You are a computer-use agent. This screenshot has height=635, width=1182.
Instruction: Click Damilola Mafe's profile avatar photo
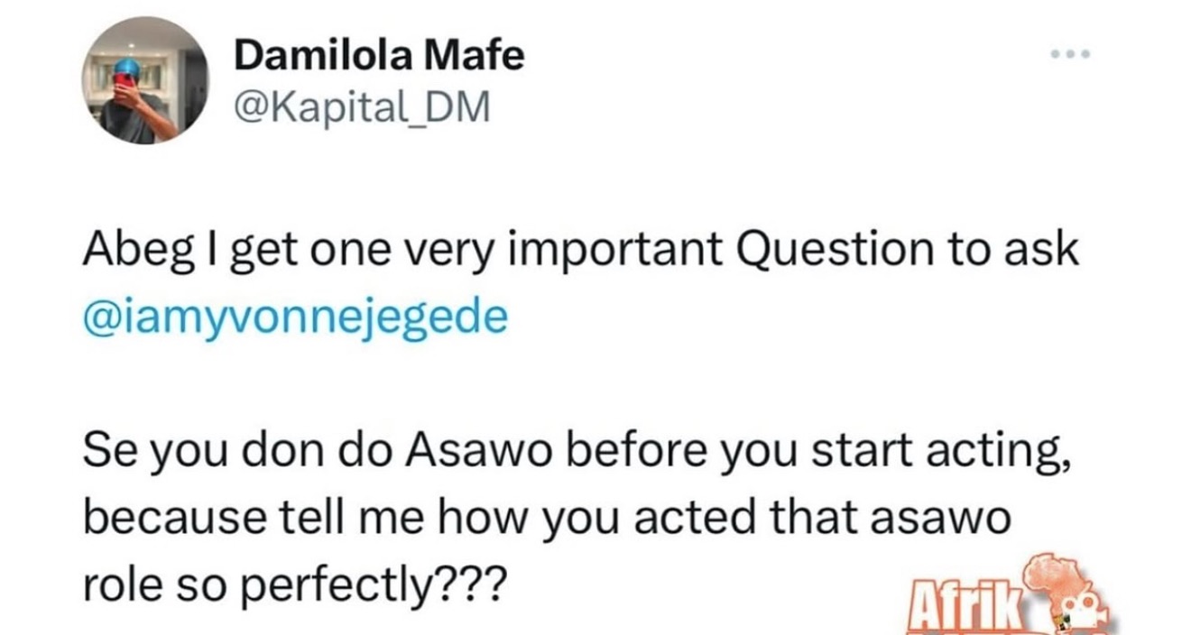tap(144, 80)
